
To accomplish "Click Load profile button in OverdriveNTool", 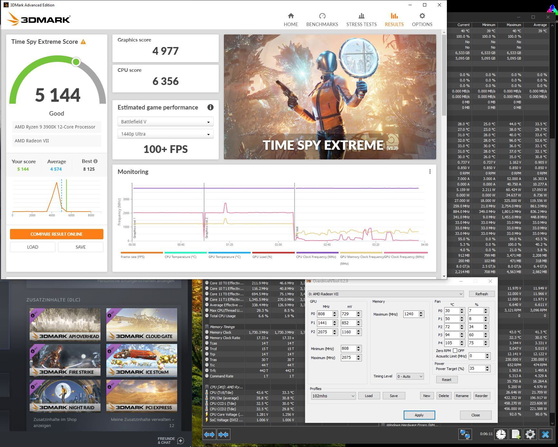I will [x=369, y=396].
